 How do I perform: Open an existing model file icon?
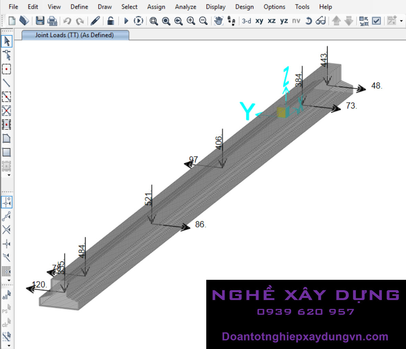(24, 21)
